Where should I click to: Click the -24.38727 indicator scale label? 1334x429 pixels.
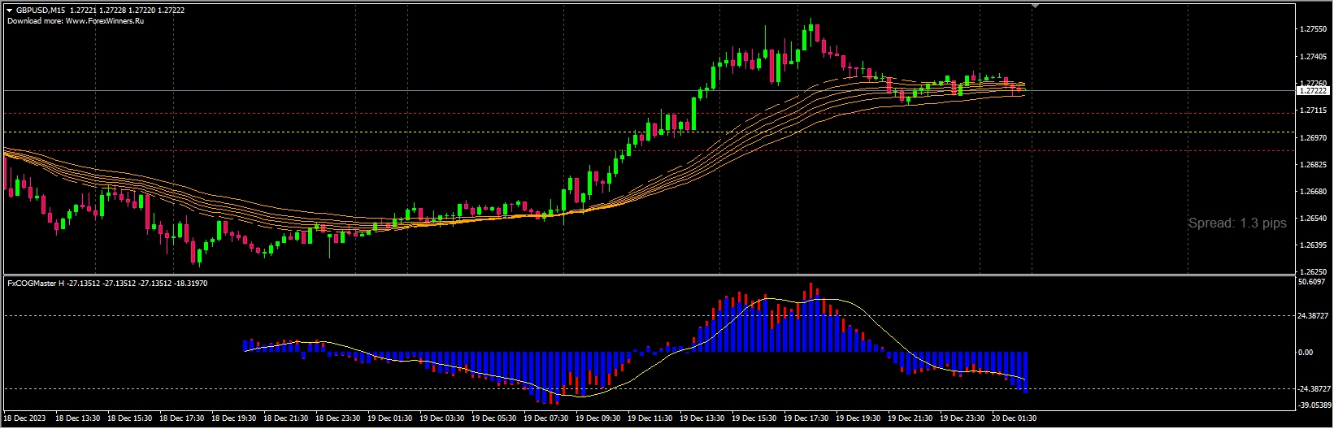tap(1314, 389)
